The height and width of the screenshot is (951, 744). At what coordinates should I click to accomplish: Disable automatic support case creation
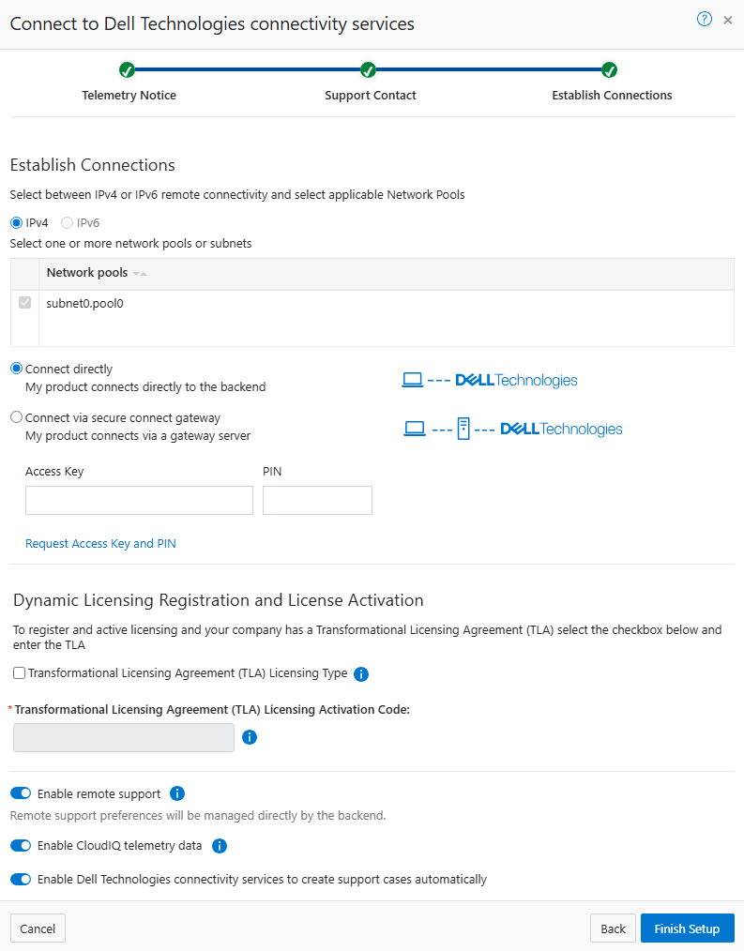pyautogui.click(x=21, y=879)
